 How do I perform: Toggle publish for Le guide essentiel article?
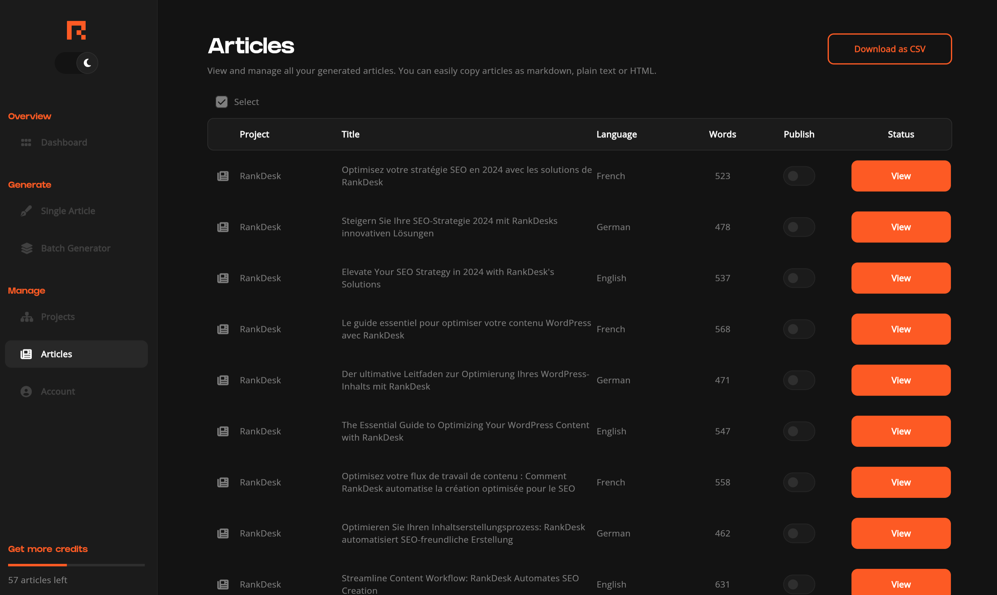pyautogui.click(x=799, y=329)
